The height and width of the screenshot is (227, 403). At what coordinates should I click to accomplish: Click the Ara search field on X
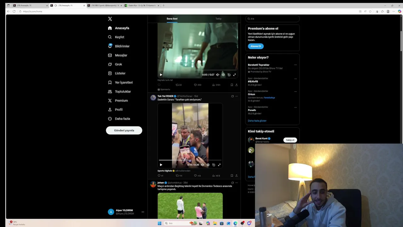point(272,19)
